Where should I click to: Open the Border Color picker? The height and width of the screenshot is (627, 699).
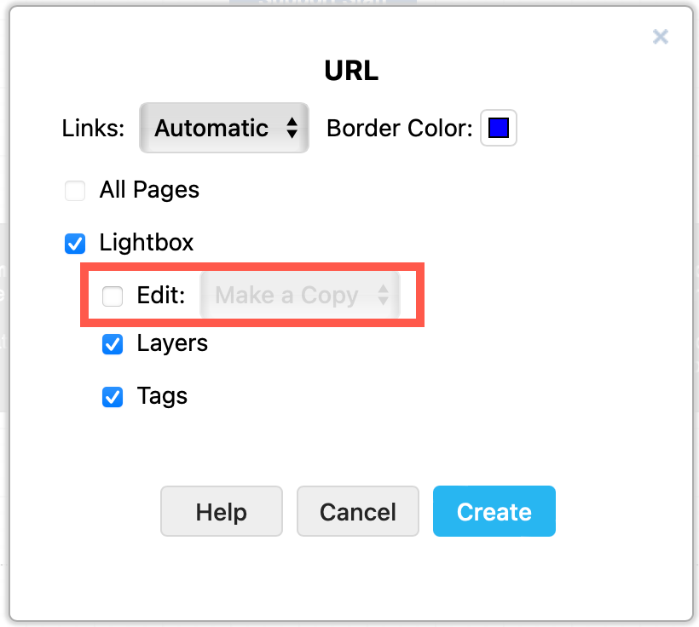coord(498,128)
